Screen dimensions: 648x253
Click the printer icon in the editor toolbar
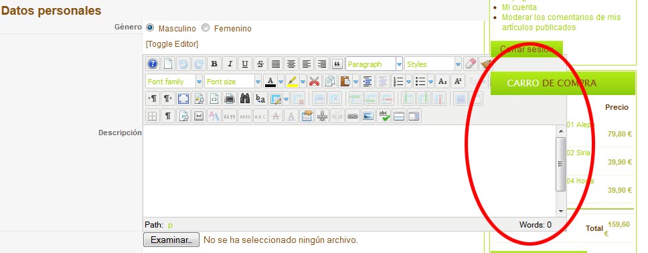tap(230, 98)
